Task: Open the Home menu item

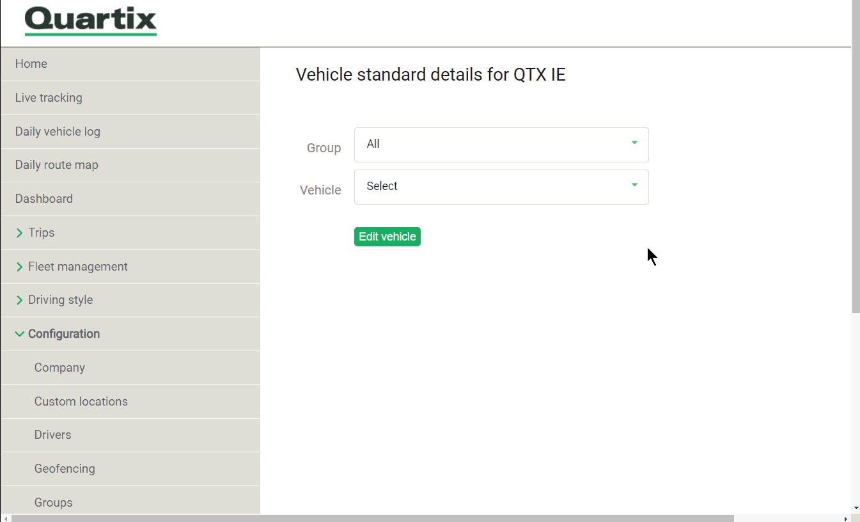Action: pyautogui.click(x=130, y=64)
